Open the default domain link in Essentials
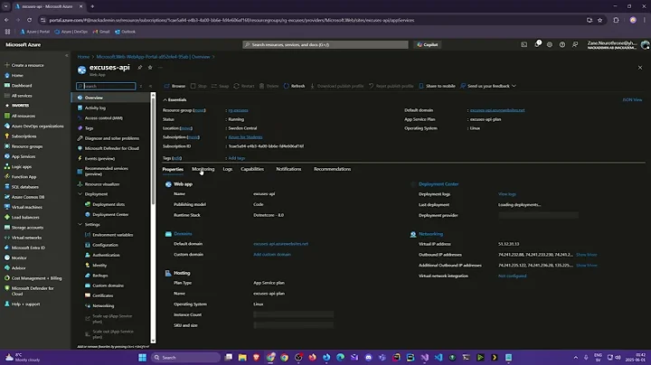651x365 pixels. 497,110
